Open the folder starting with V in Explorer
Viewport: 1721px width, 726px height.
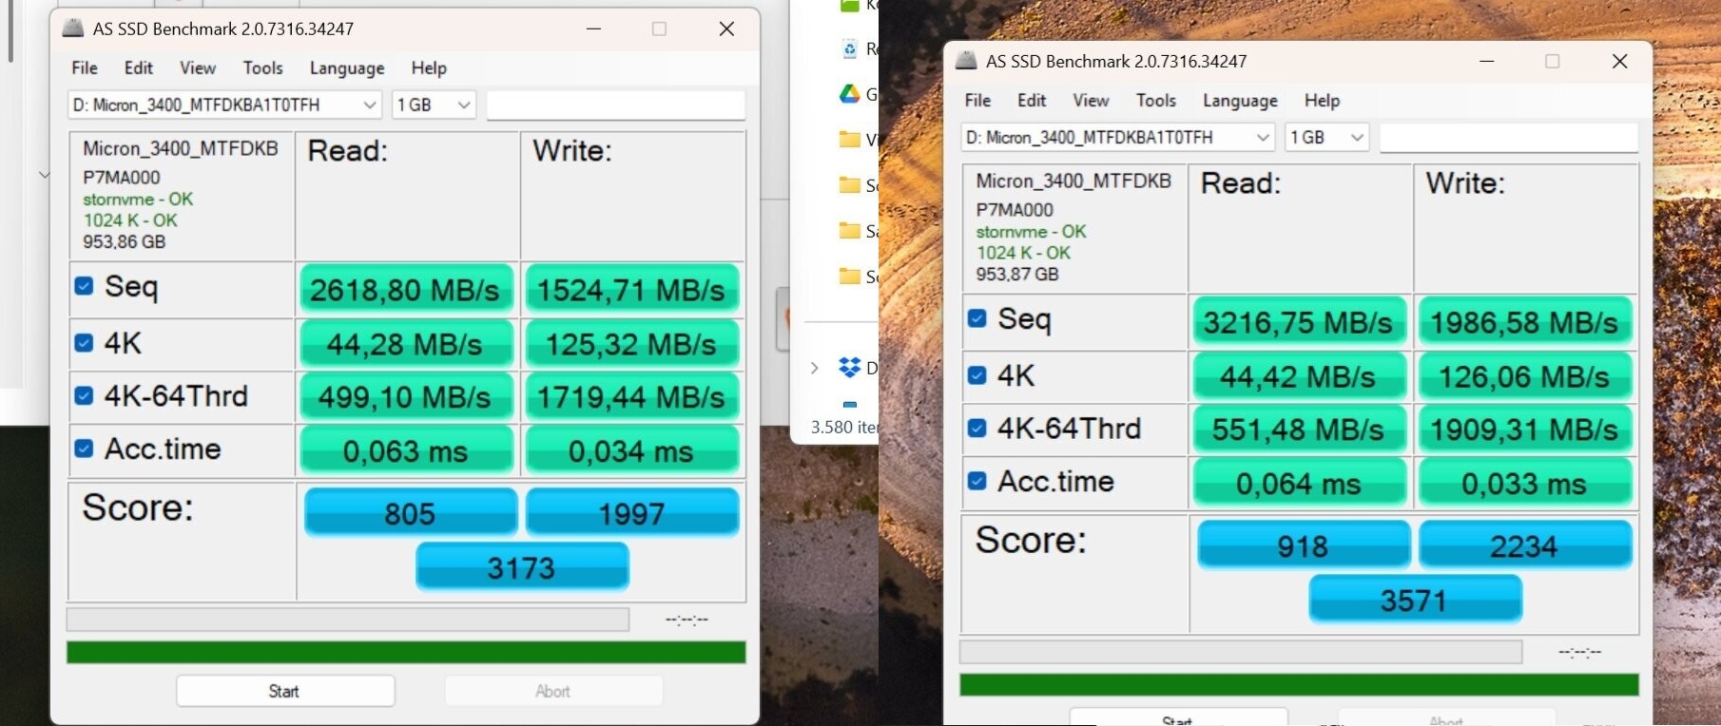(x=849, y=140)
